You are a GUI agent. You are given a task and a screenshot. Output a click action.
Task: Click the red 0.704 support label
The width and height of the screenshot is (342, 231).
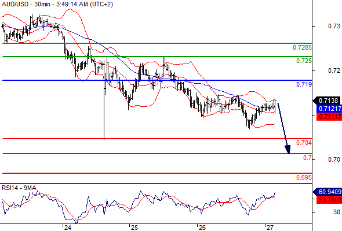click(304, 143)
